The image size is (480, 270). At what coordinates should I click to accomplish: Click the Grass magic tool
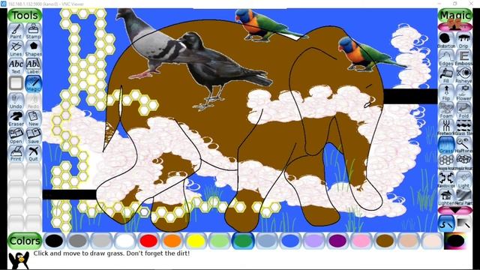coord(446,145)
